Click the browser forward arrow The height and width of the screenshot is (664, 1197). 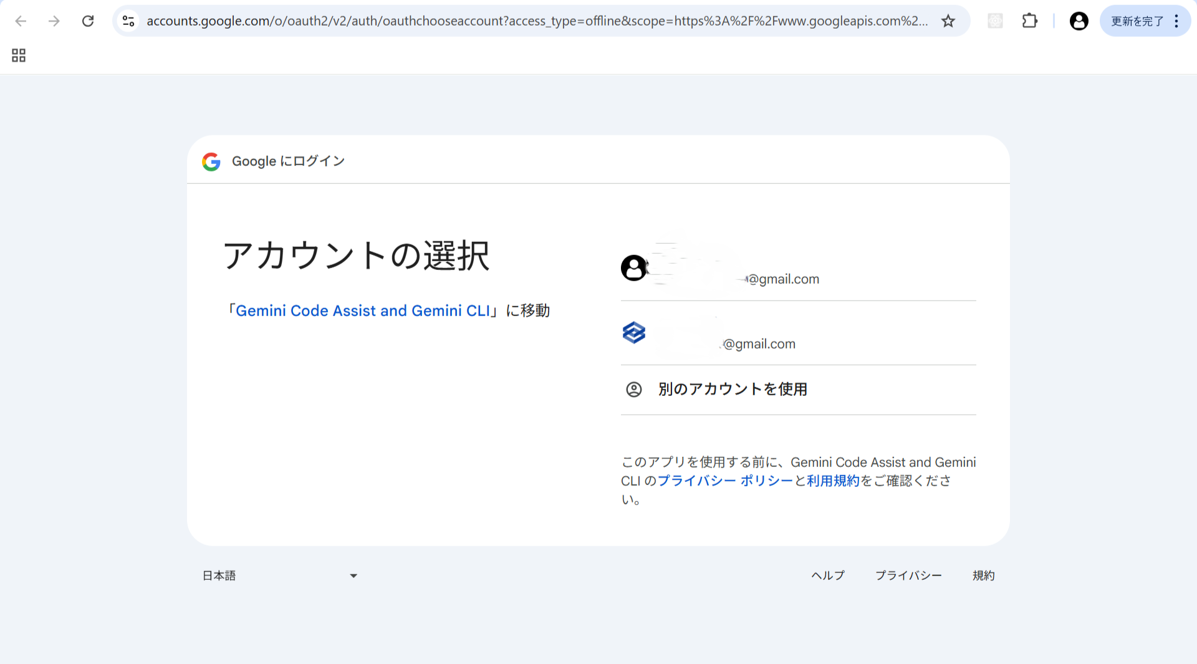click(54, 21)
